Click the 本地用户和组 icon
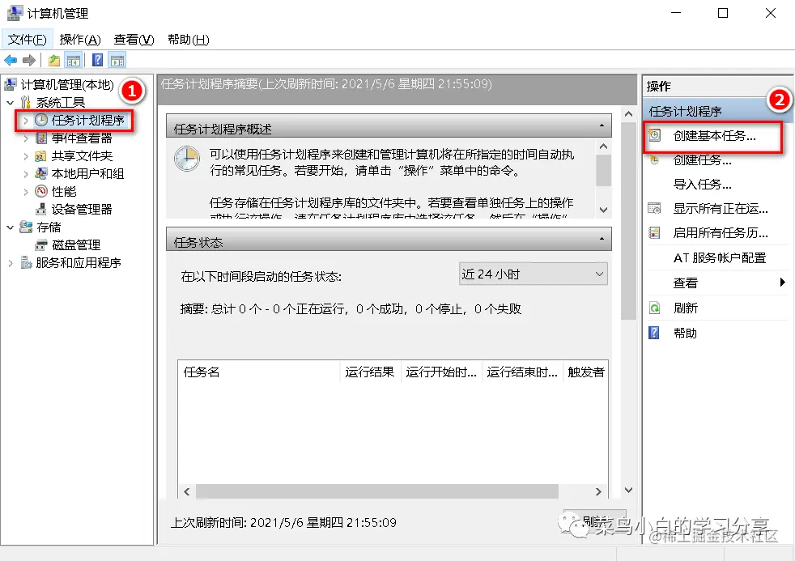 click(41, 173)
